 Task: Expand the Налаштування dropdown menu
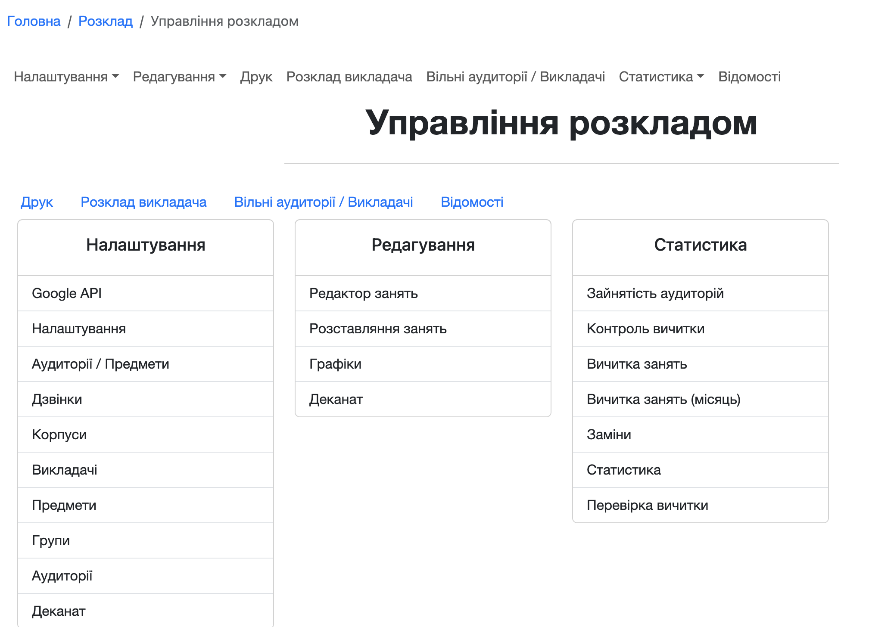(65, 77)
